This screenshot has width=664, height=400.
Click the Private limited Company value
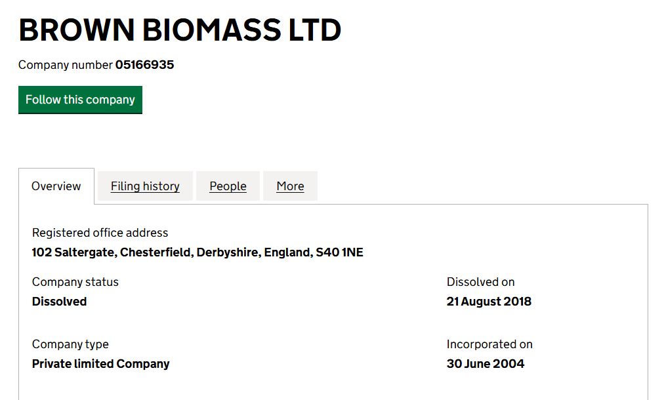(100, 364)
